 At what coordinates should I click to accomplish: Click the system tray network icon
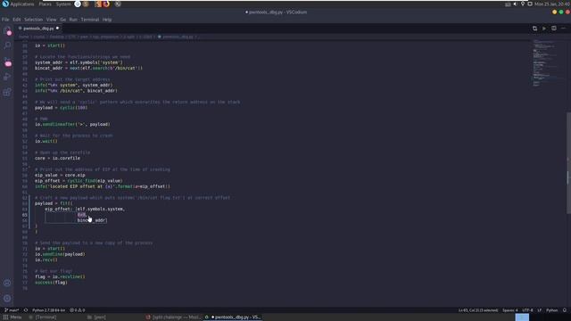(523, 4)
